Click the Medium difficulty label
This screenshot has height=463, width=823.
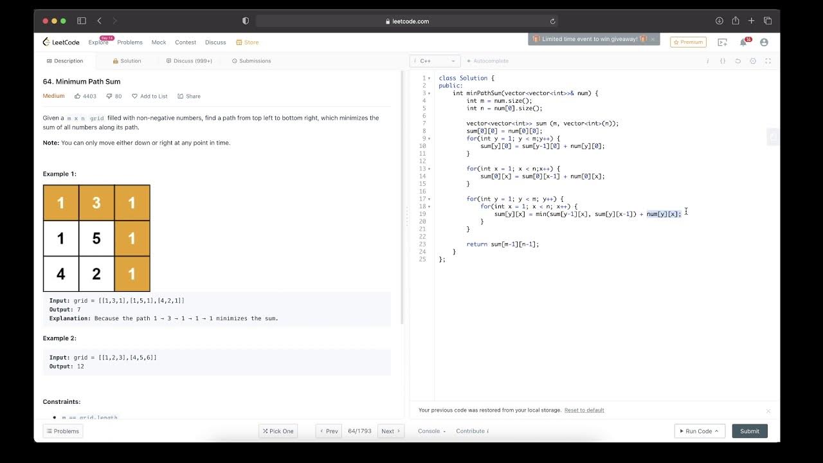[x=54, y=96]
